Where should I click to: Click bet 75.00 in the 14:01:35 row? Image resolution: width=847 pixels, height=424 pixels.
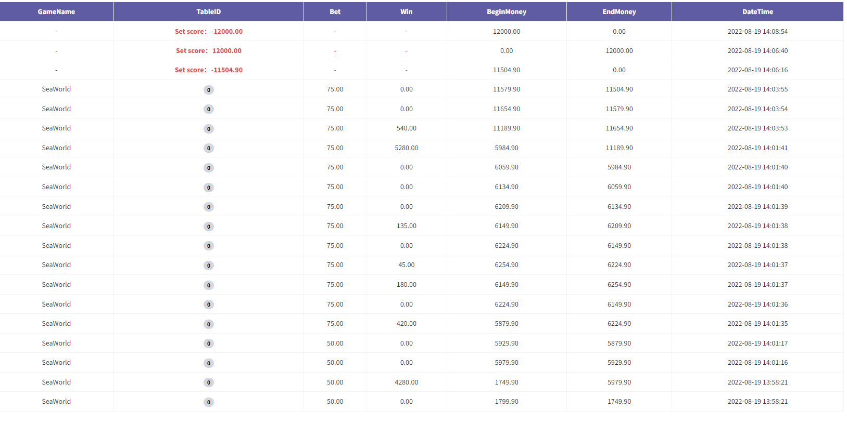335,323
